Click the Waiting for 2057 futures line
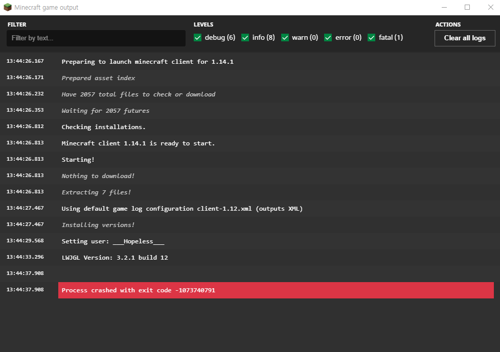This screenshot has width=500, height=352. click(105, 111)
